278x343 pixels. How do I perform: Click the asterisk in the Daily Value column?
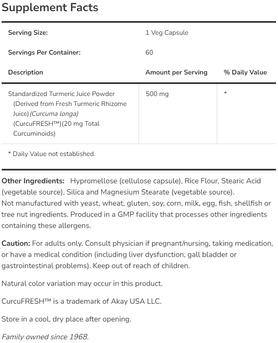[x=225, y=94]
